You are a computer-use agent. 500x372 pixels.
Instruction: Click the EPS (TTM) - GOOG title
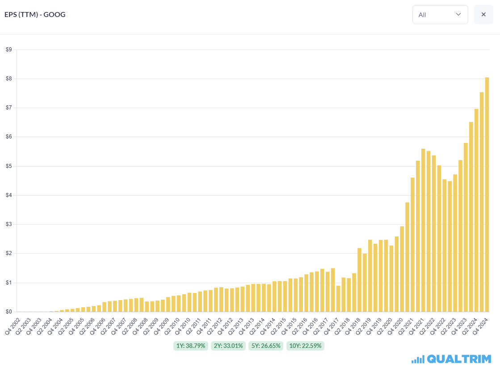tap(35, 14)
